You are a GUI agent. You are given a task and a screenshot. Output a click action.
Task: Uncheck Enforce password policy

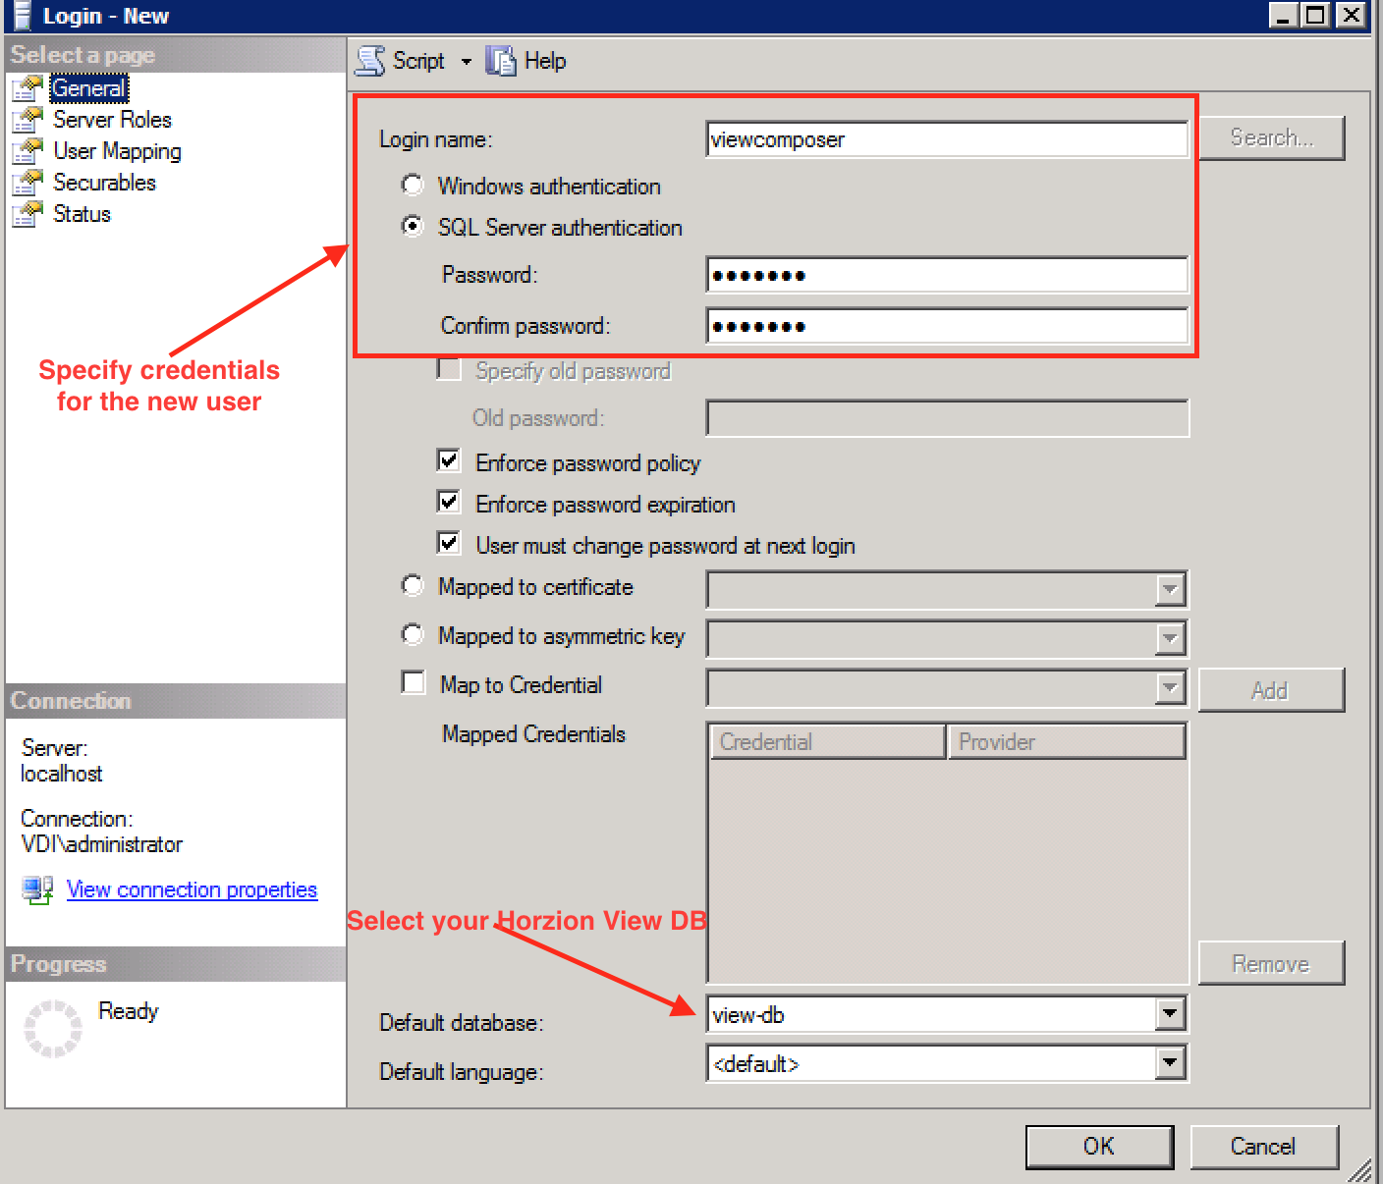pyautogui.click(x=448, y=460)
